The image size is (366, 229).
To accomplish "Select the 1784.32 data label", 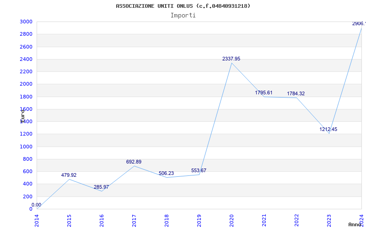I will [x=296, y=93].
